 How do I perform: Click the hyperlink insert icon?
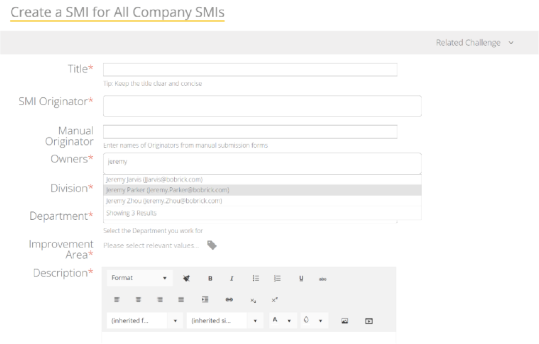[x=229, y=299]
